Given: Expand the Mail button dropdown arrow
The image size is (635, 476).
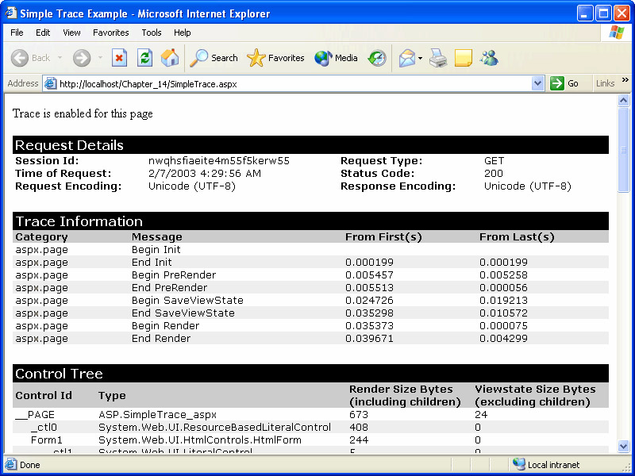Looking at the screenshot, I should [x=421, y=58].
